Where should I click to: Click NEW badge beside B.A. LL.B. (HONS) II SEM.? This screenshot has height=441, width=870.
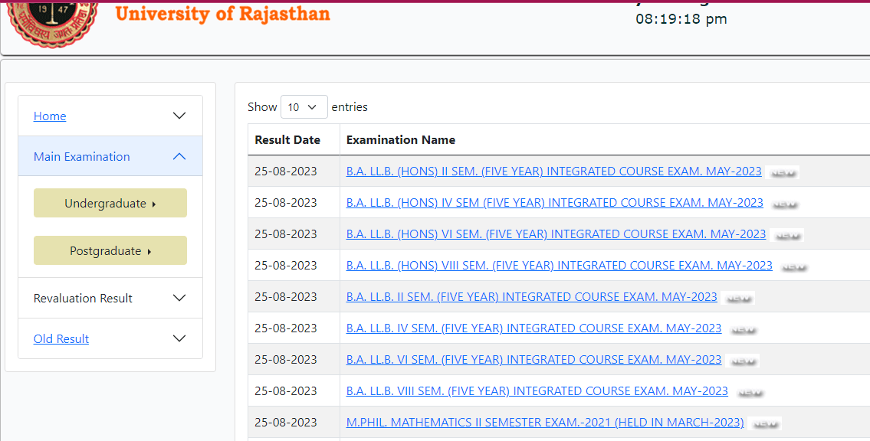coord(783,173)
